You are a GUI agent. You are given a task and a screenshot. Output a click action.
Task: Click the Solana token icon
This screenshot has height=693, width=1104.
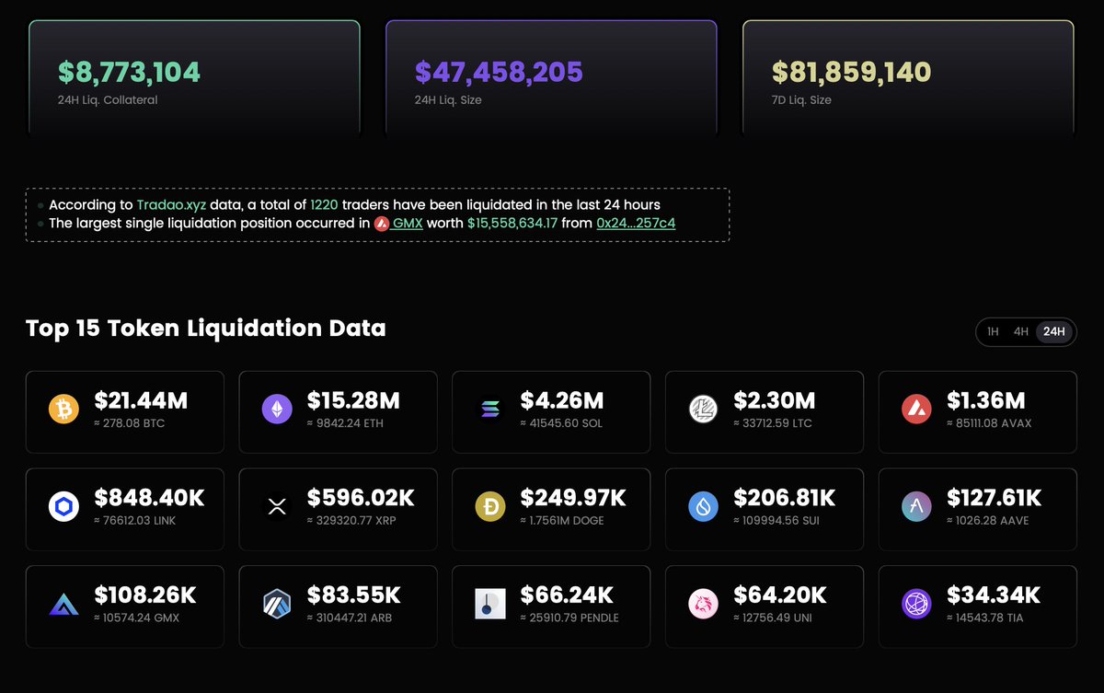tap(490, 410)
